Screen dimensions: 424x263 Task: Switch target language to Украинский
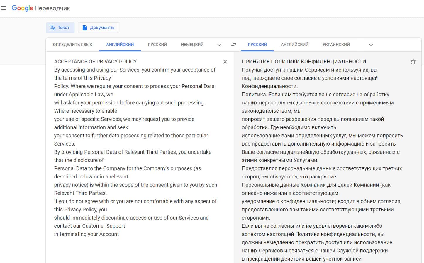[336, 45]
